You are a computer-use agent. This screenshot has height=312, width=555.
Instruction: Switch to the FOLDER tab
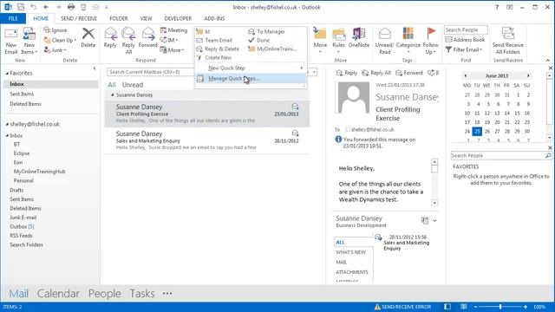click(119, 18)
